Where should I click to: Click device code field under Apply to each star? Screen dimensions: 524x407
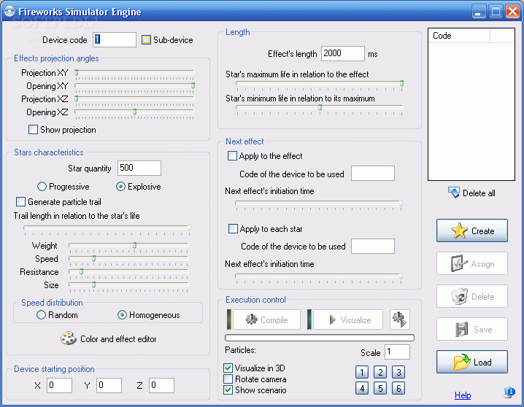pyautogui.click(x=373, y=246)
